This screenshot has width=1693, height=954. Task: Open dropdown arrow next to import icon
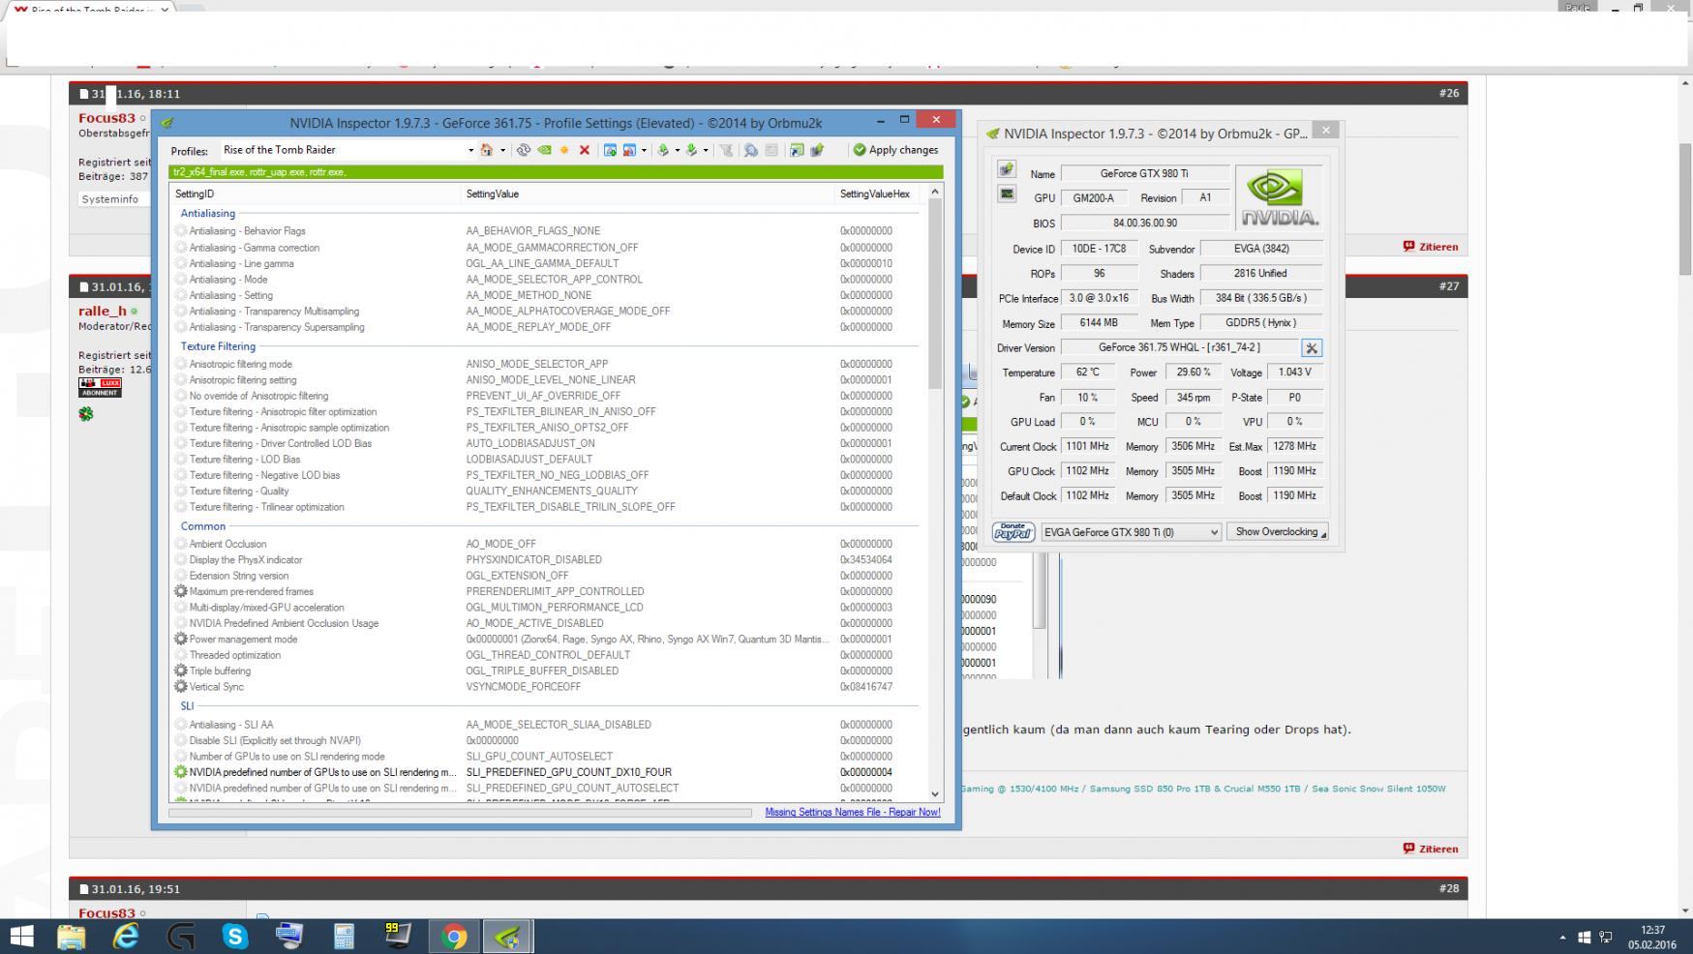(705, 150)
